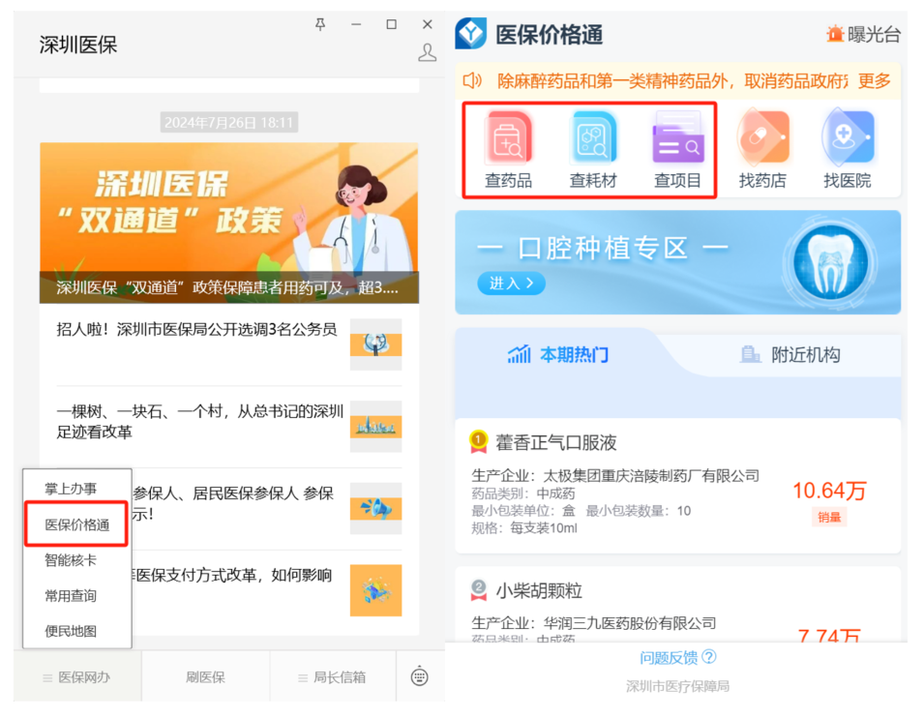Click the keyboard switch icon in bottom bar
Viewport: 924px width, 718px height.
(419, 676)
